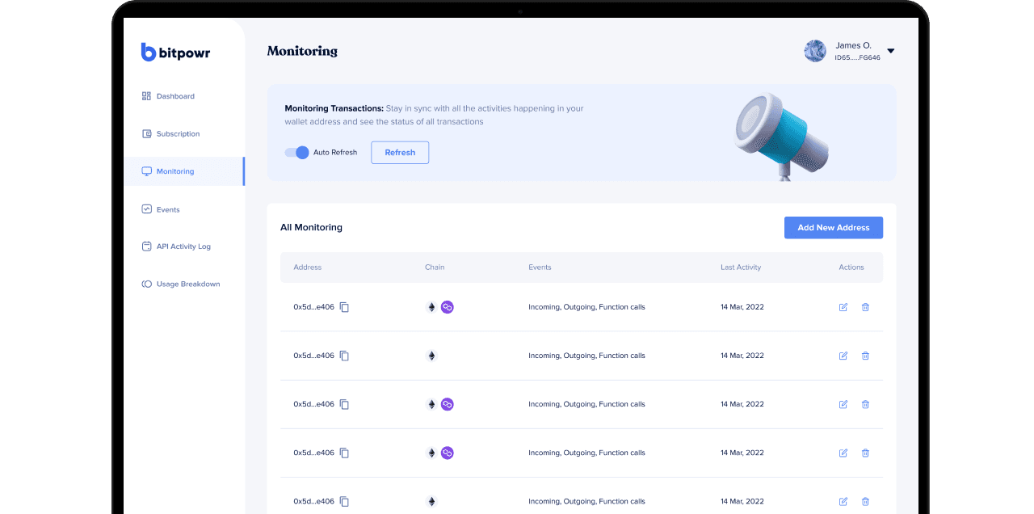Viewport: 1034px width, 514px height.
Task: Click the Add New Address button
Action: coord(833,228)
